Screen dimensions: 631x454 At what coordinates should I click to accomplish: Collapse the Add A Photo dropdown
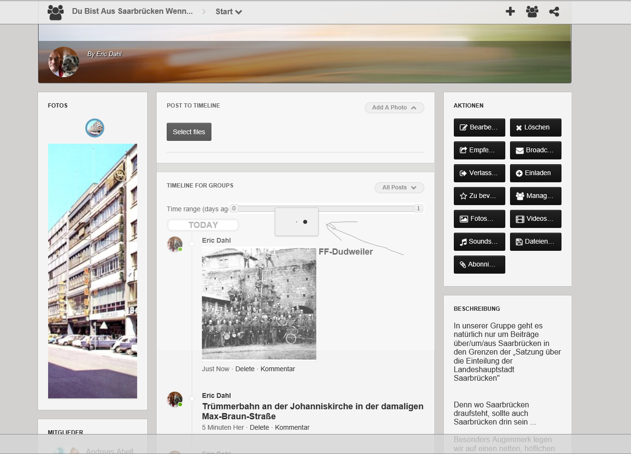click(x=394, y=108)
